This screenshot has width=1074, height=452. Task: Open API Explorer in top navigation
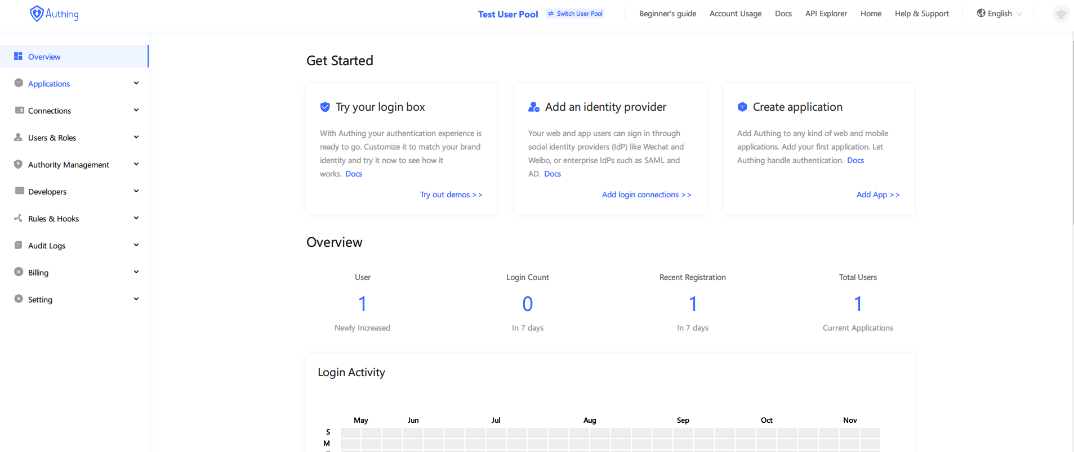click(x=826, y=13)
